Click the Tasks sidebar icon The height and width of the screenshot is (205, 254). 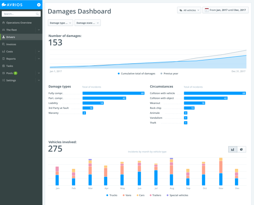[x=3, y=66]
